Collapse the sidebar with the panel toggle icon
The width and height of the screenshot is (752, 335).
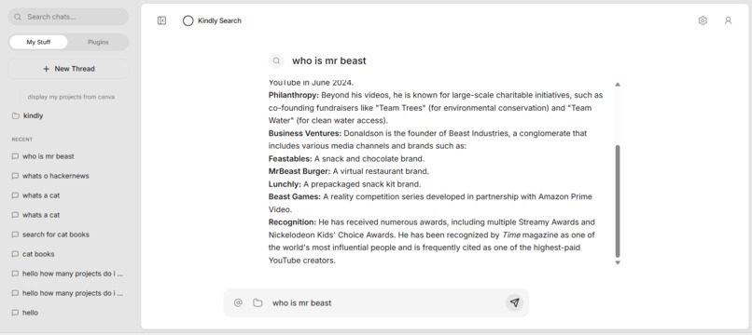click(x=161, y=20)
